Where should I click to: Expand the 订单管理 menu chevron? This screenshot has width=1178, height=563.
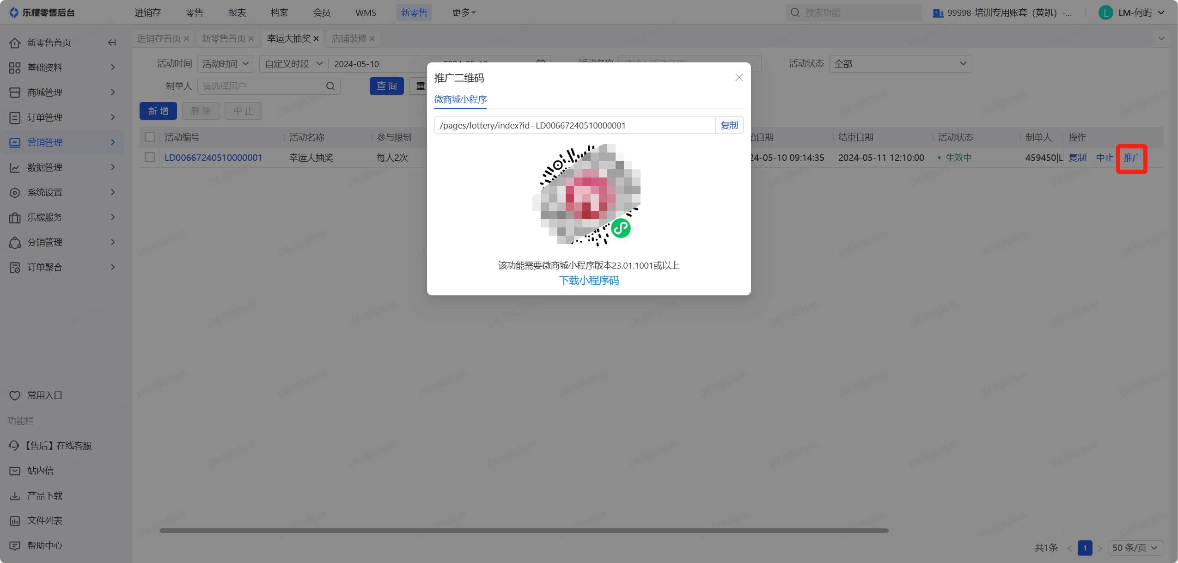point(113,117)
